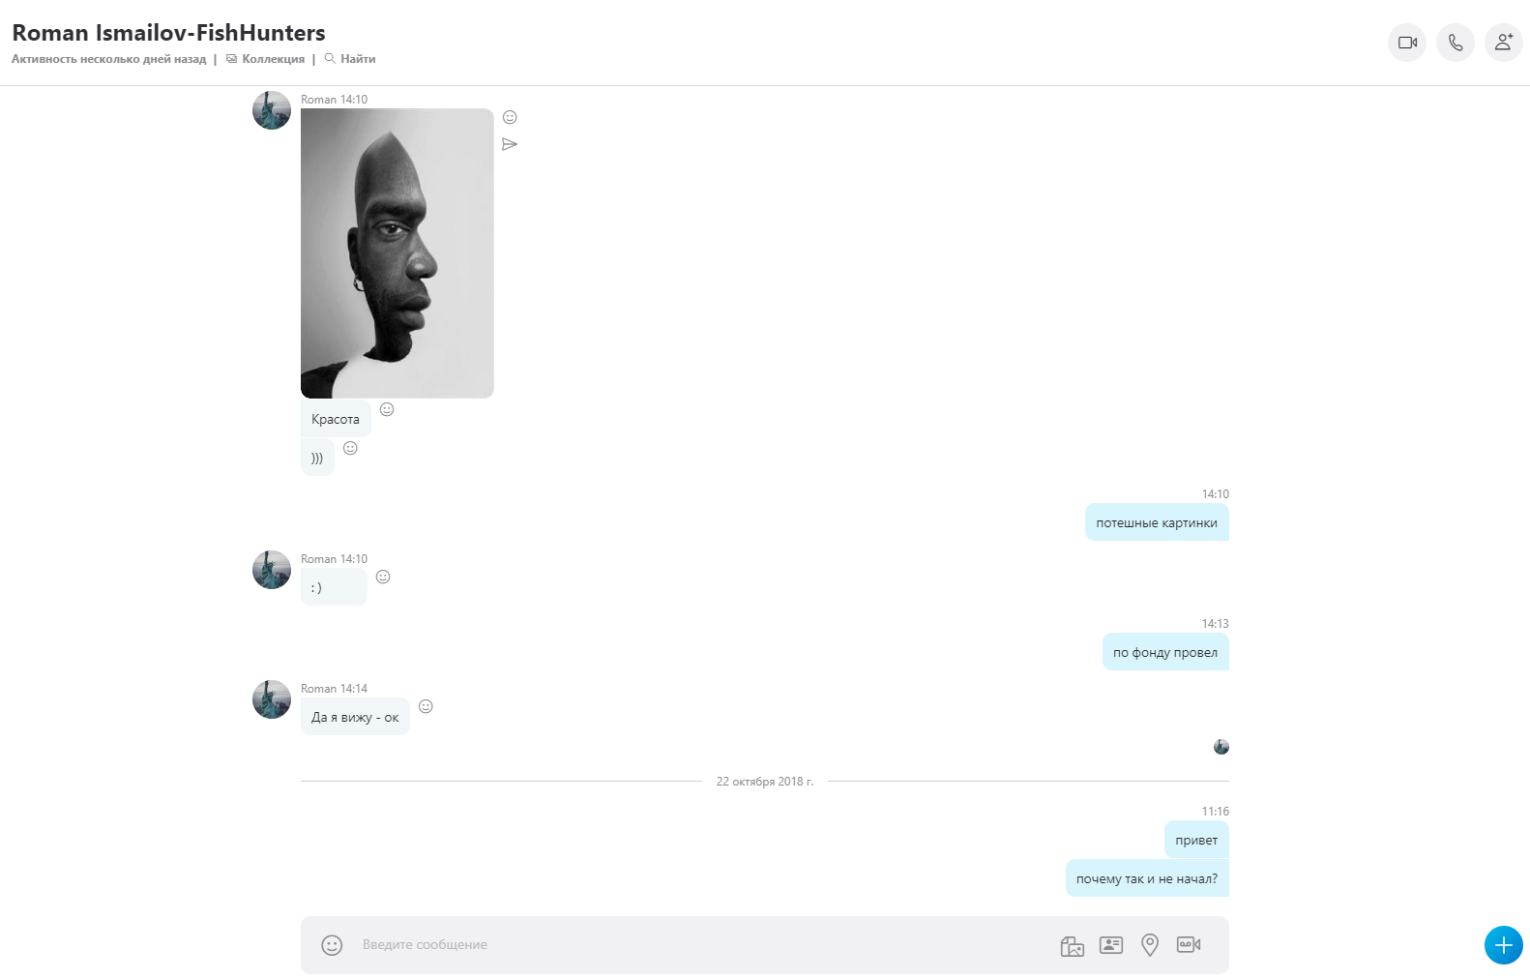The height and width of the screenshot is (979, 1530).
Task: Open the black-and-white face photo
Action: coord(397,253)
